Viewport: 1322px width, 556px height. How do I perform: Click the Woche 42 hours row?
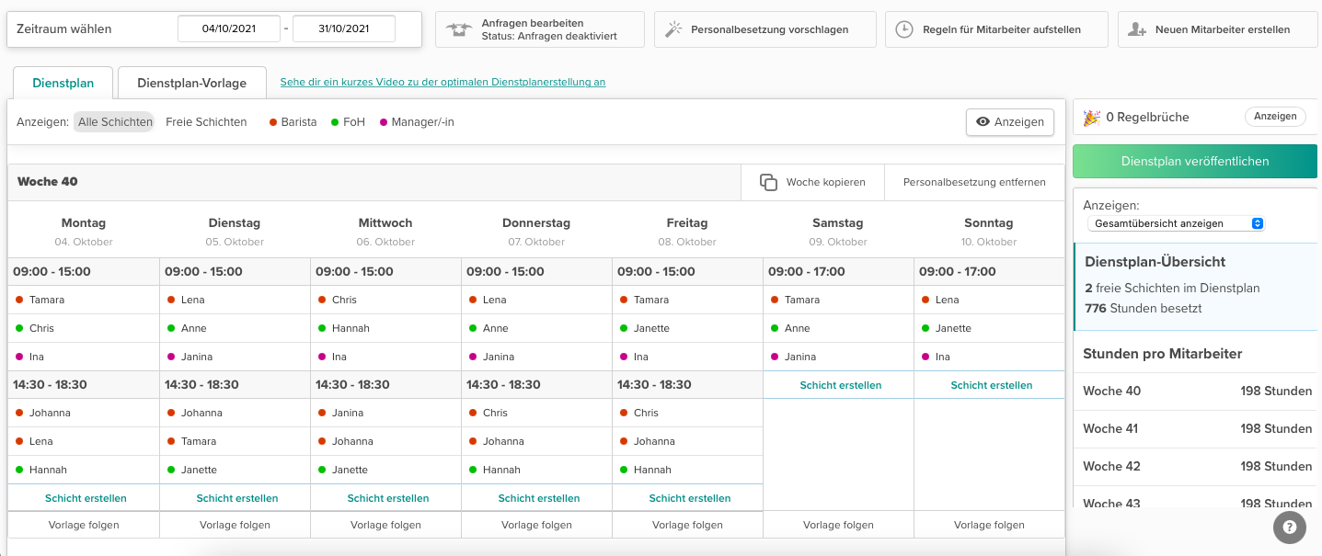pos(1196,467)
